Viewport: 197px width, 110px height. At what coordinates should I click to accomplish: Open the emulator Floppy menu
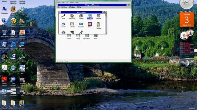(x=72, y=2)
